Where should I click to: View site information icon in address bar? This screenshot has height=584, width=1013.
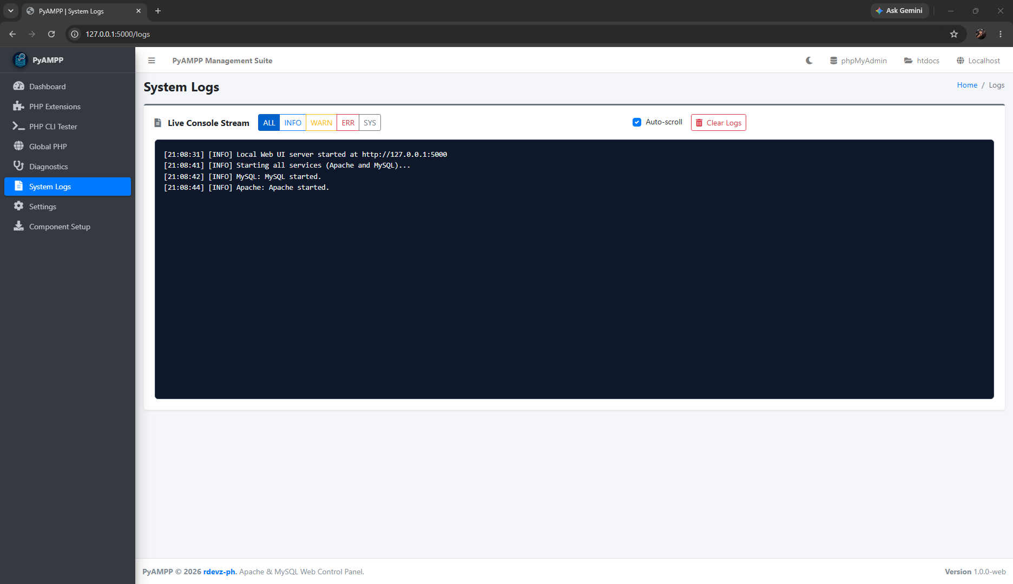[75, 34]
